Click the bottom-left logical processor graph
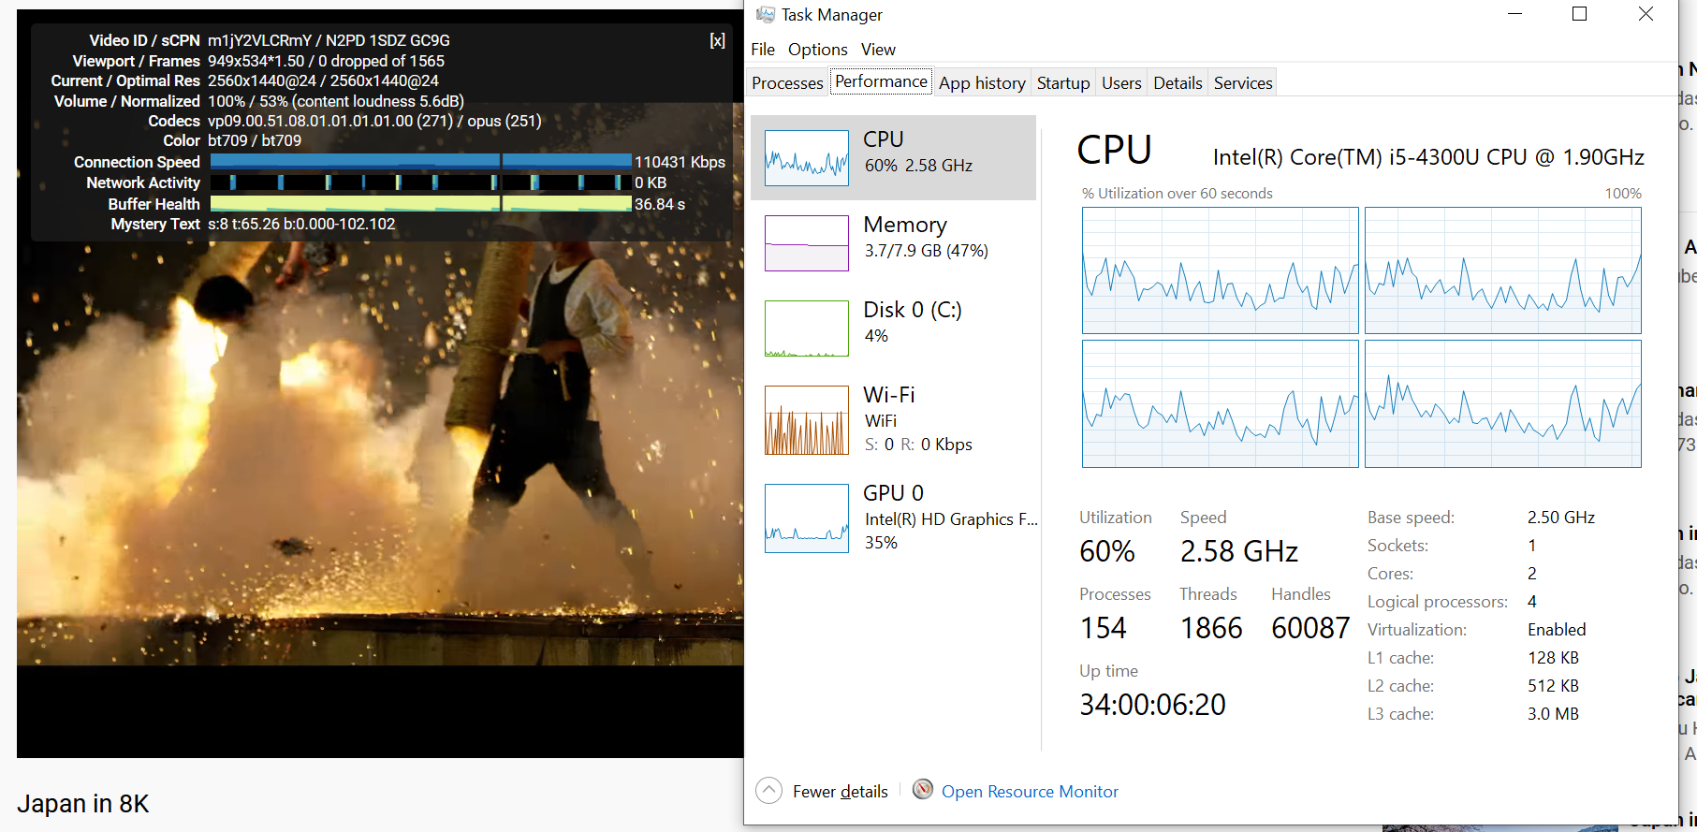The height and width of the screenshot is (832, 1697). [1220, 403]
